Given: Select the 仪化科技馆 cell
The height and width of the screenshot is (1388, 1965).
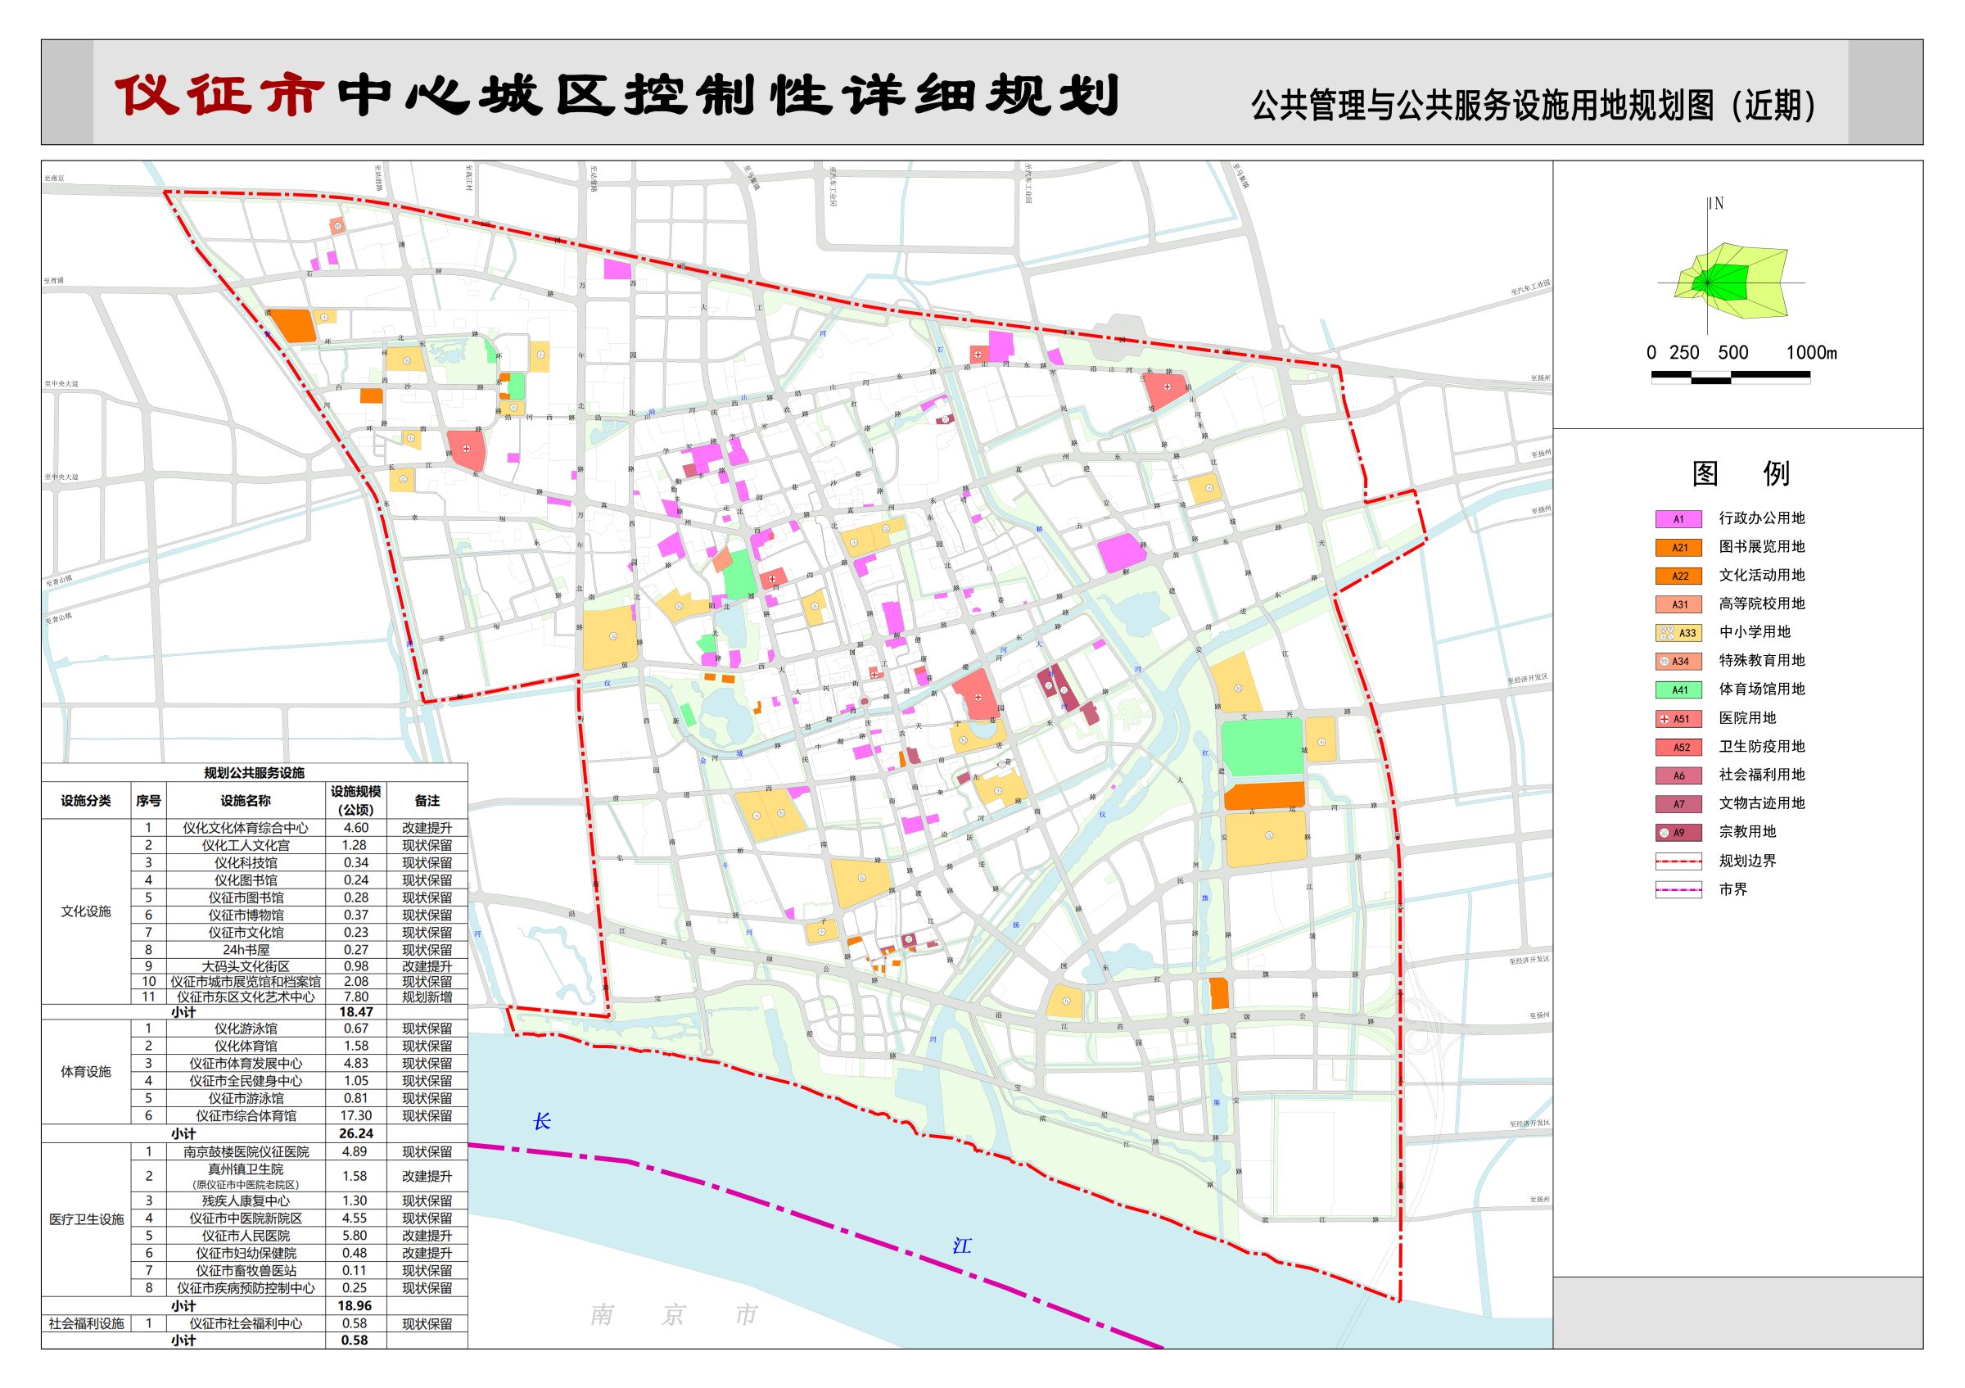Looking at the screenshot, I should tap(246, 862).
